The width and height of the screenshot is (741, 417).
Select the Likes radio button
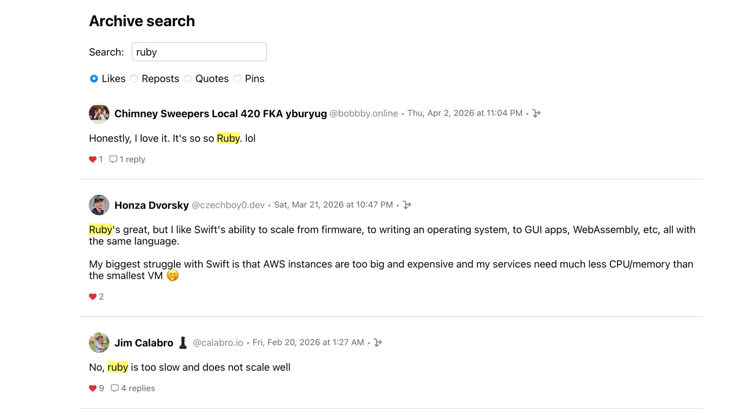94,79
